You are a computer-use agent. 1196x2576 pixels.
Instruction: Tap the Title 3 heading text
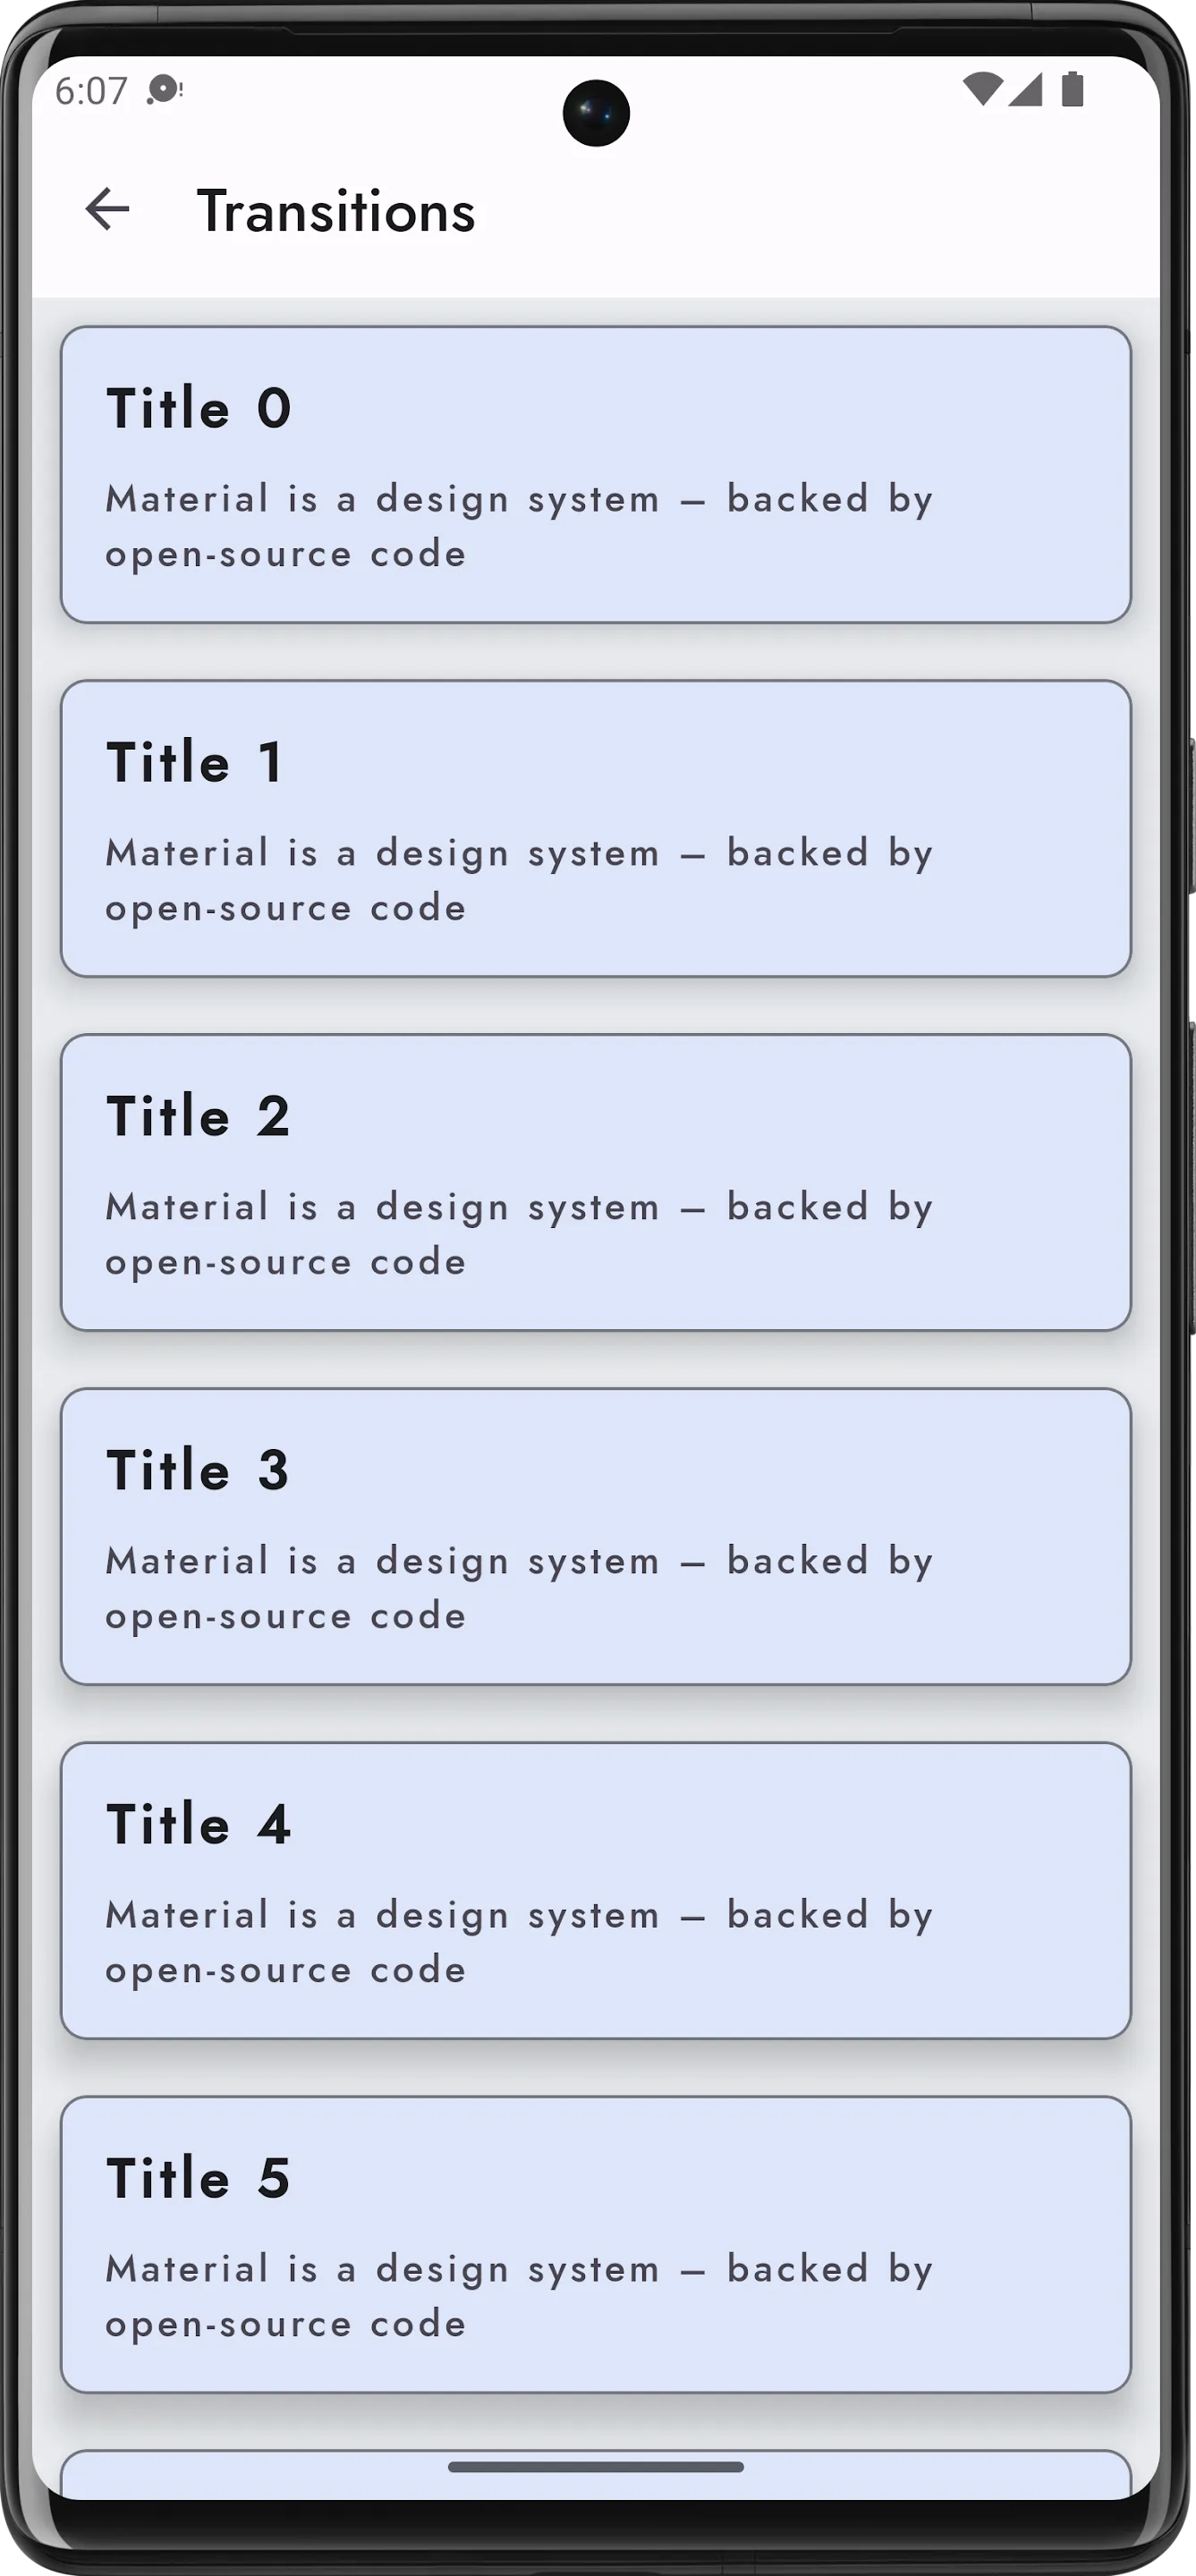[198, 1470]
